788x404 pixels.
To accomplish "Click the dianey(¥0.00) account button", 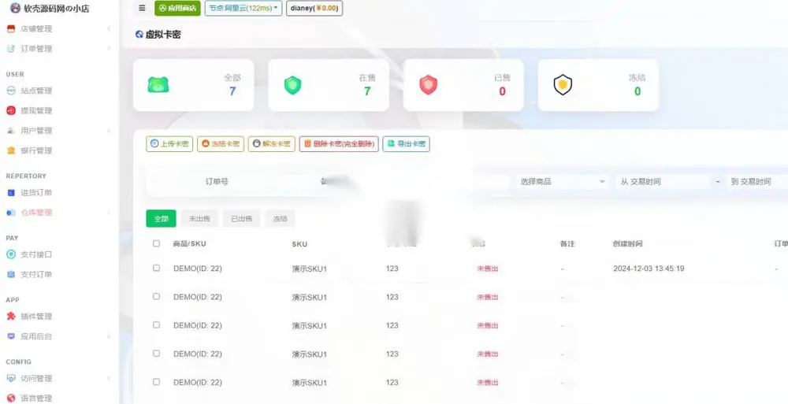I will pyautogui.click(x=314, y=8).
